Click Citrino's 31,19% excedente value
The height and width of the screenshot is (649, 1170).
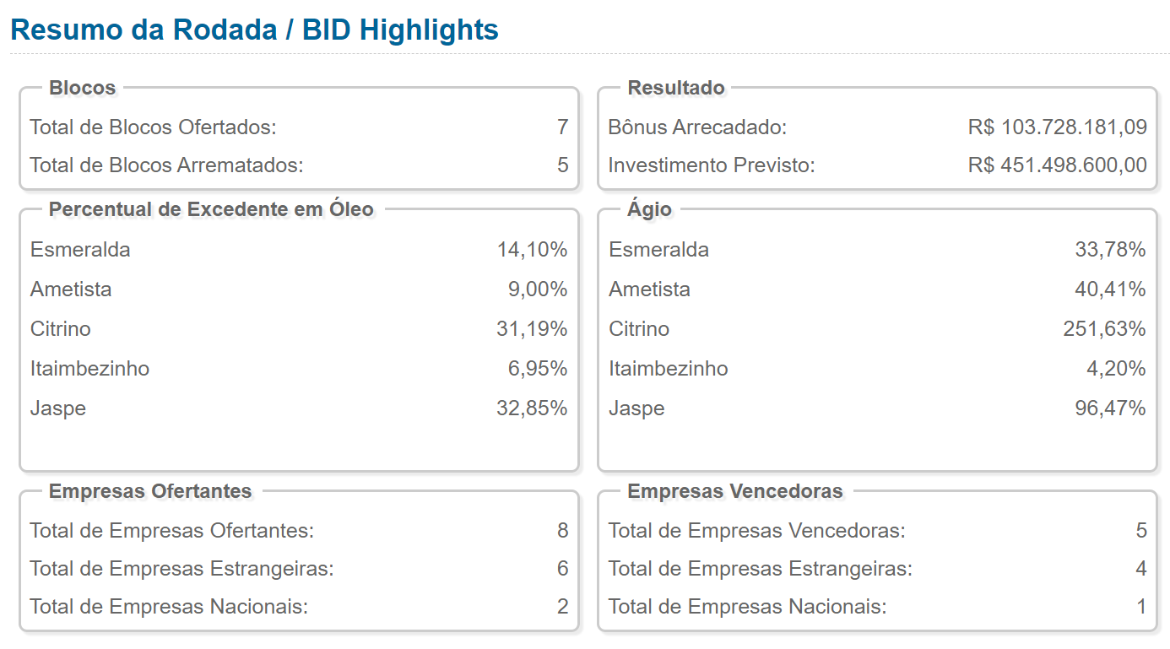532,329
